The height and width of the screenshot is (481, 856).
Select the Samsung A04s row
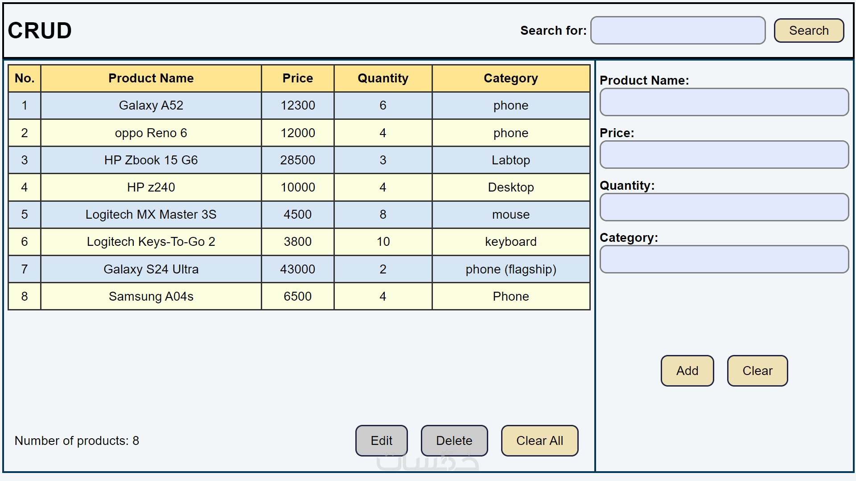coord(151,296)
